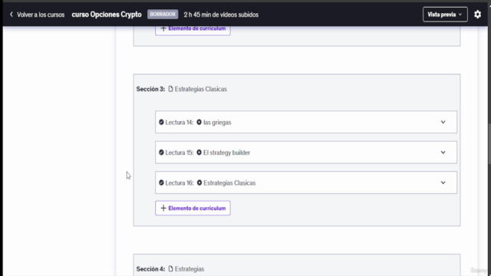The image size is (491, 276).
Task: Click Lectura 14: label
Action: pyautogui.click(x=180, y=123)
